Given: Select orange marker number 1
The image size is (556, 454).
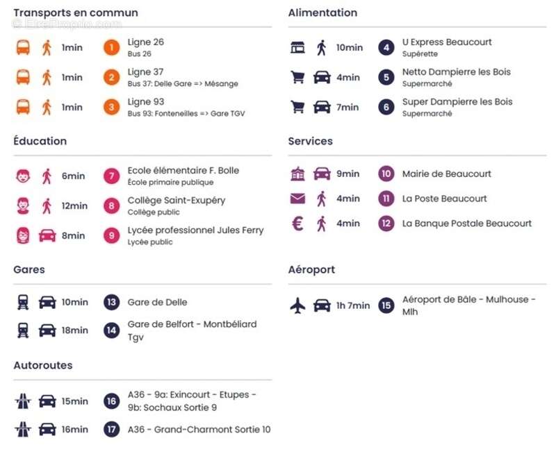Looking at the screenshot, I should point(111,47).
